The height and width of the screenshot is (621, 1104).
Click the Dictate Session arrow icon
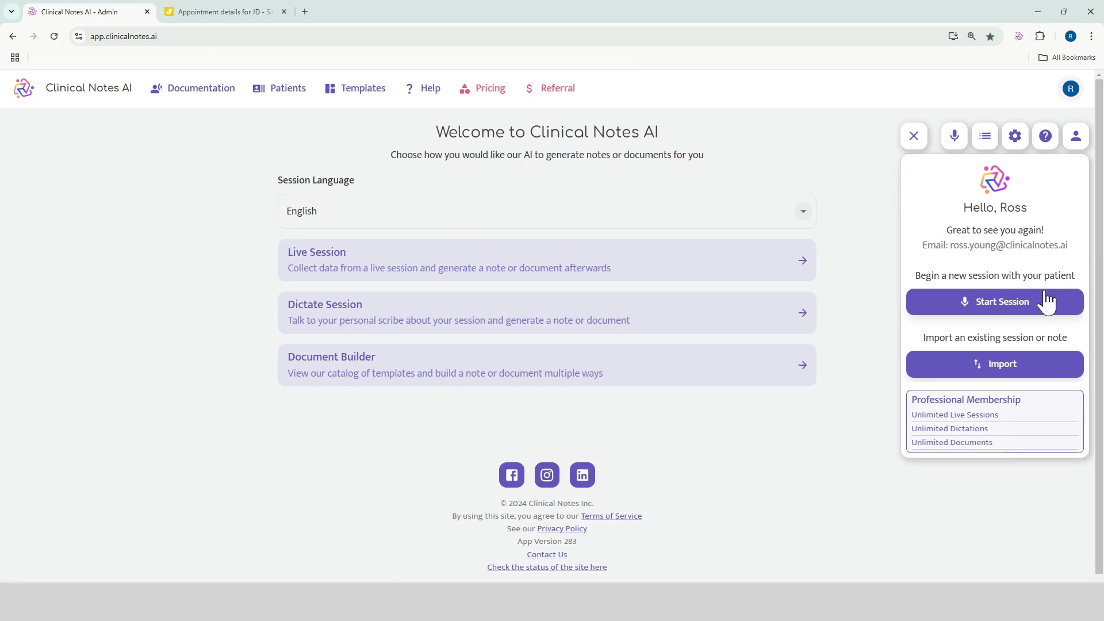coord(803,313)
